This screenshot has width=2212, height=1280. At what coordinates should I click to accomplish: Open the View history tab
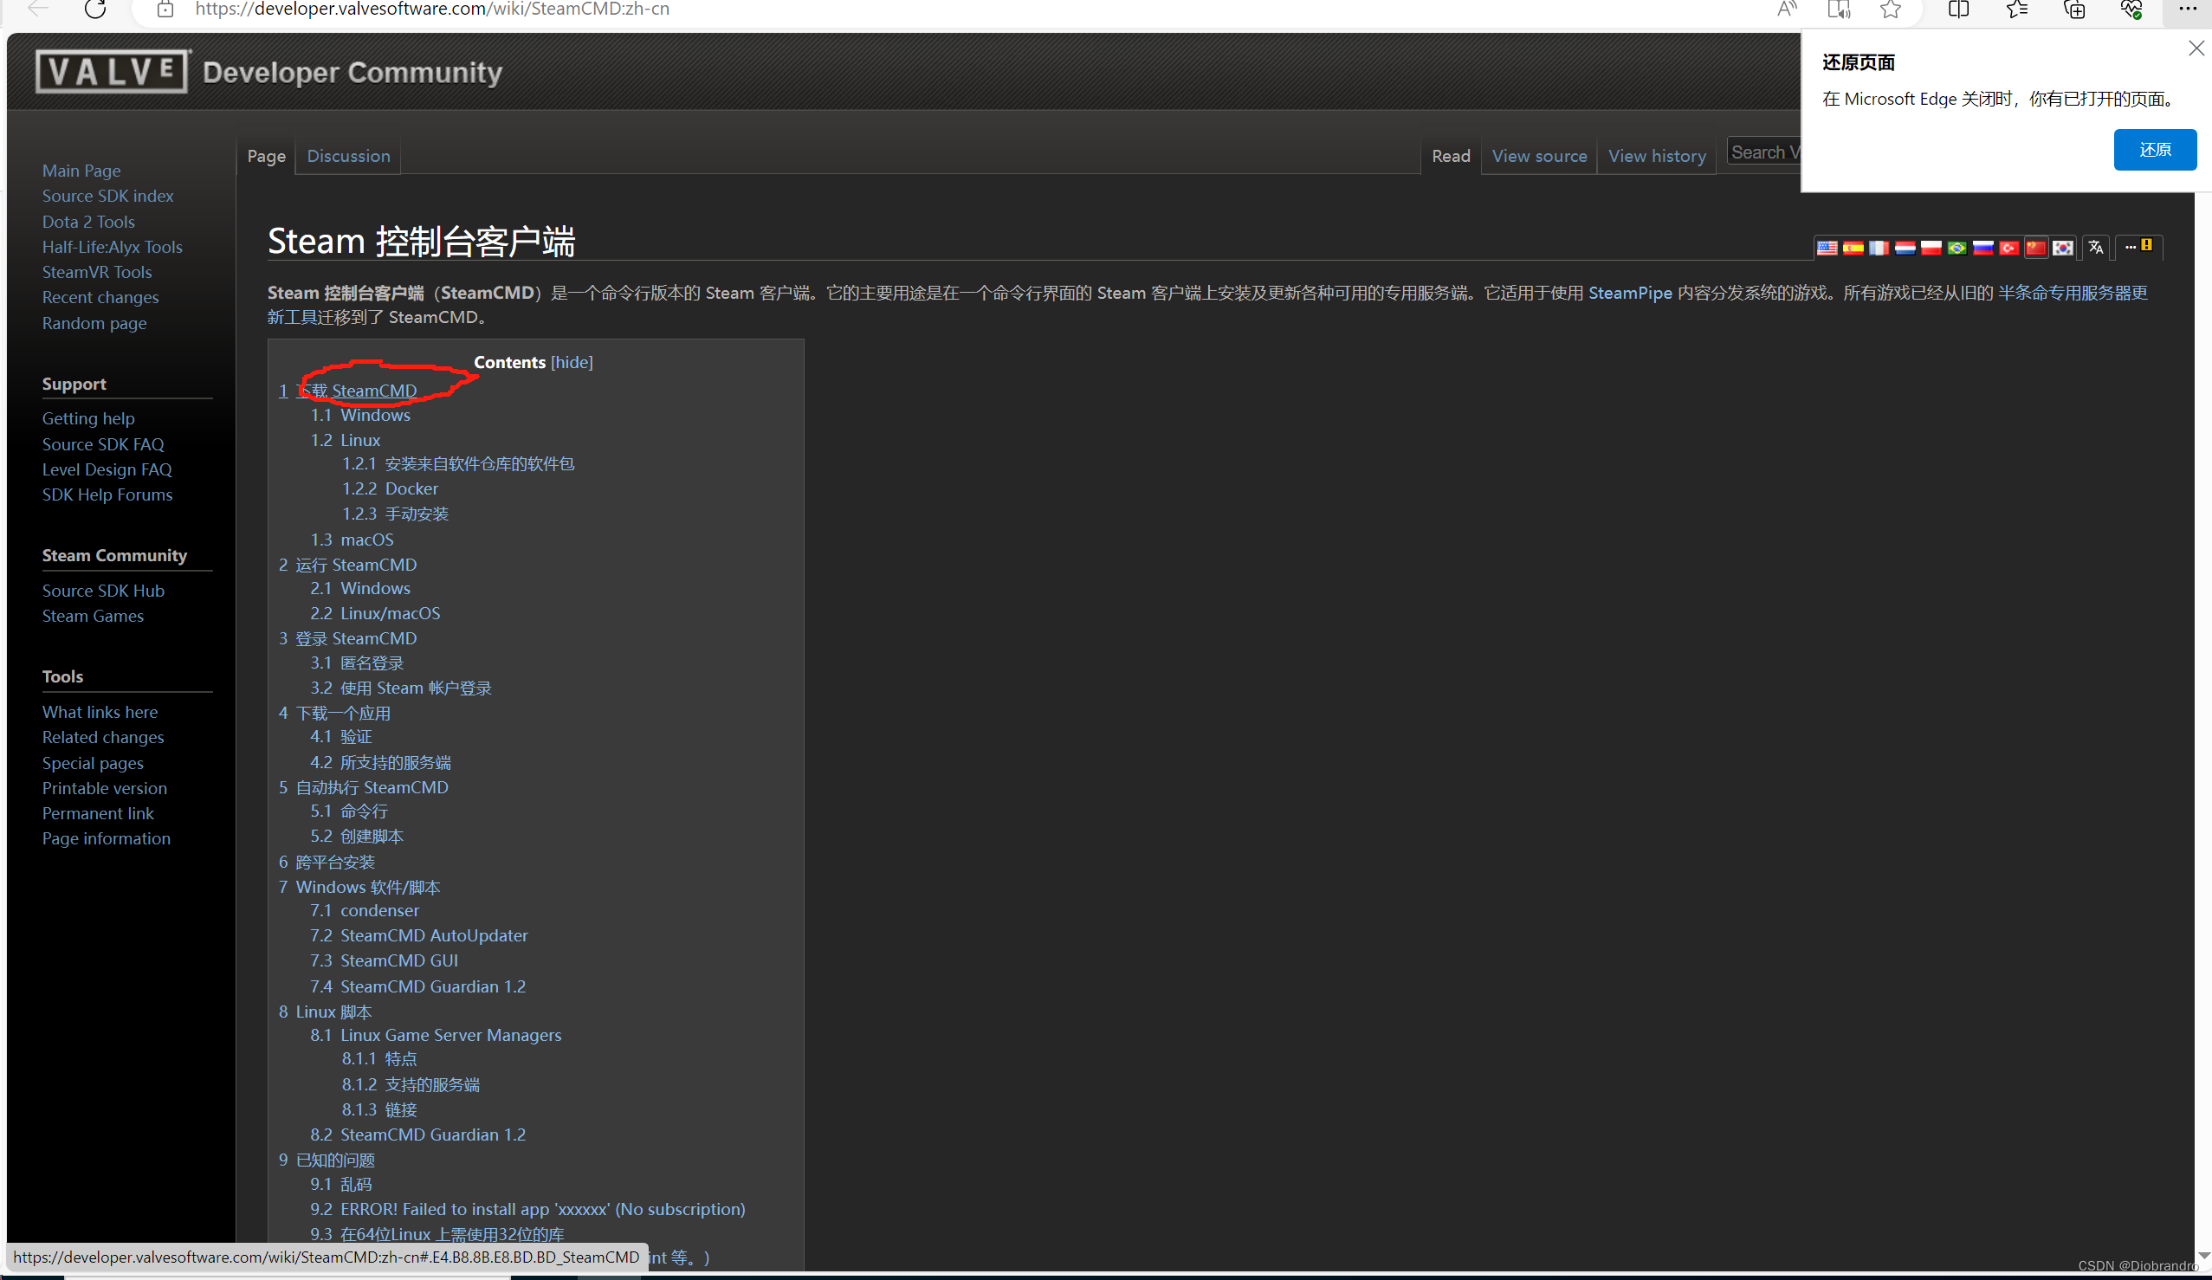tap(1656, 155)
